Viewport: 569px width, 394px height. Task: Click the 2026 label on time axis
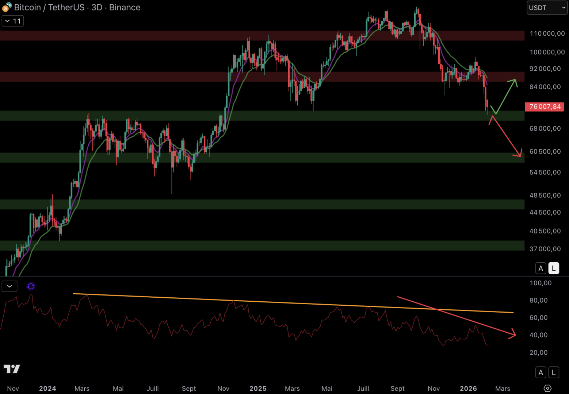[468, 389]
